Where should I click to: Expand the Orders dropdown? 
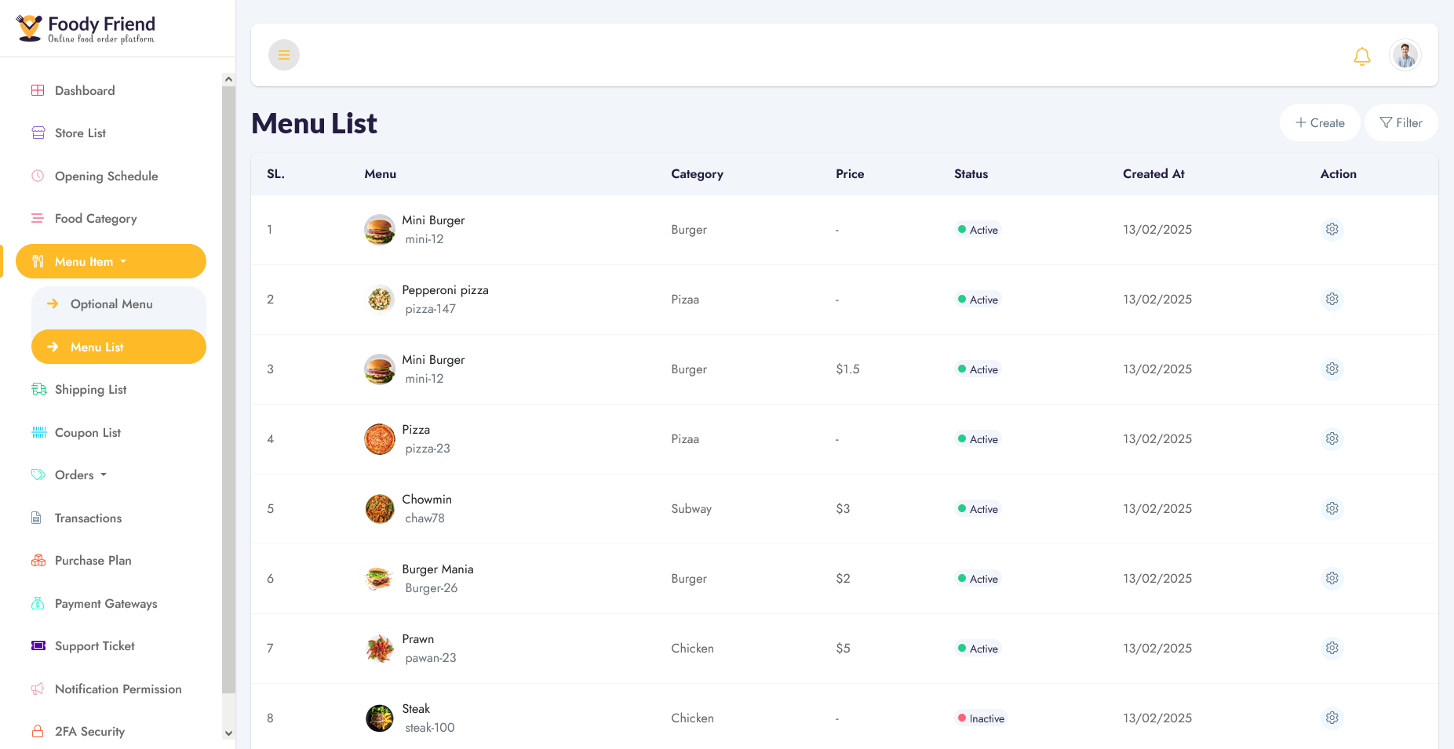(111, 474)
